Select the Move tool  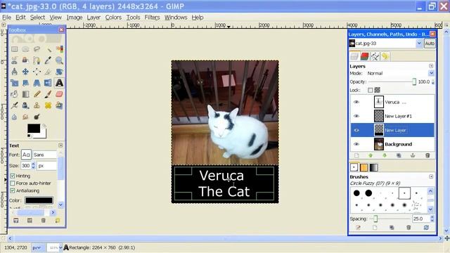[25, 72]
